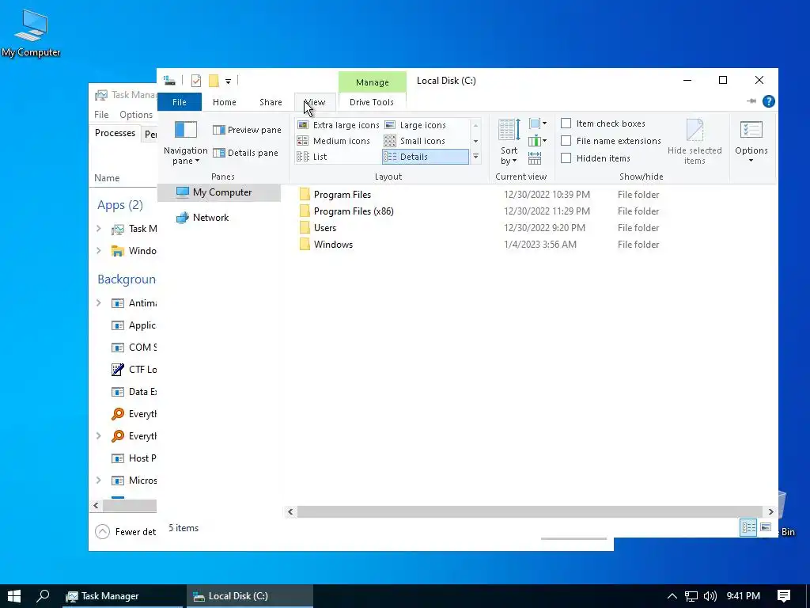Screen dimensions: 810x608
Task: Click the My Computer desktop icon
Action: coord(31,33)
